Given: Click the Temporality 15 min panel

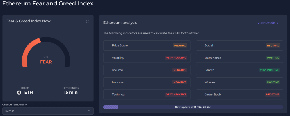Looking at the screenshot, I should point(71,90).
